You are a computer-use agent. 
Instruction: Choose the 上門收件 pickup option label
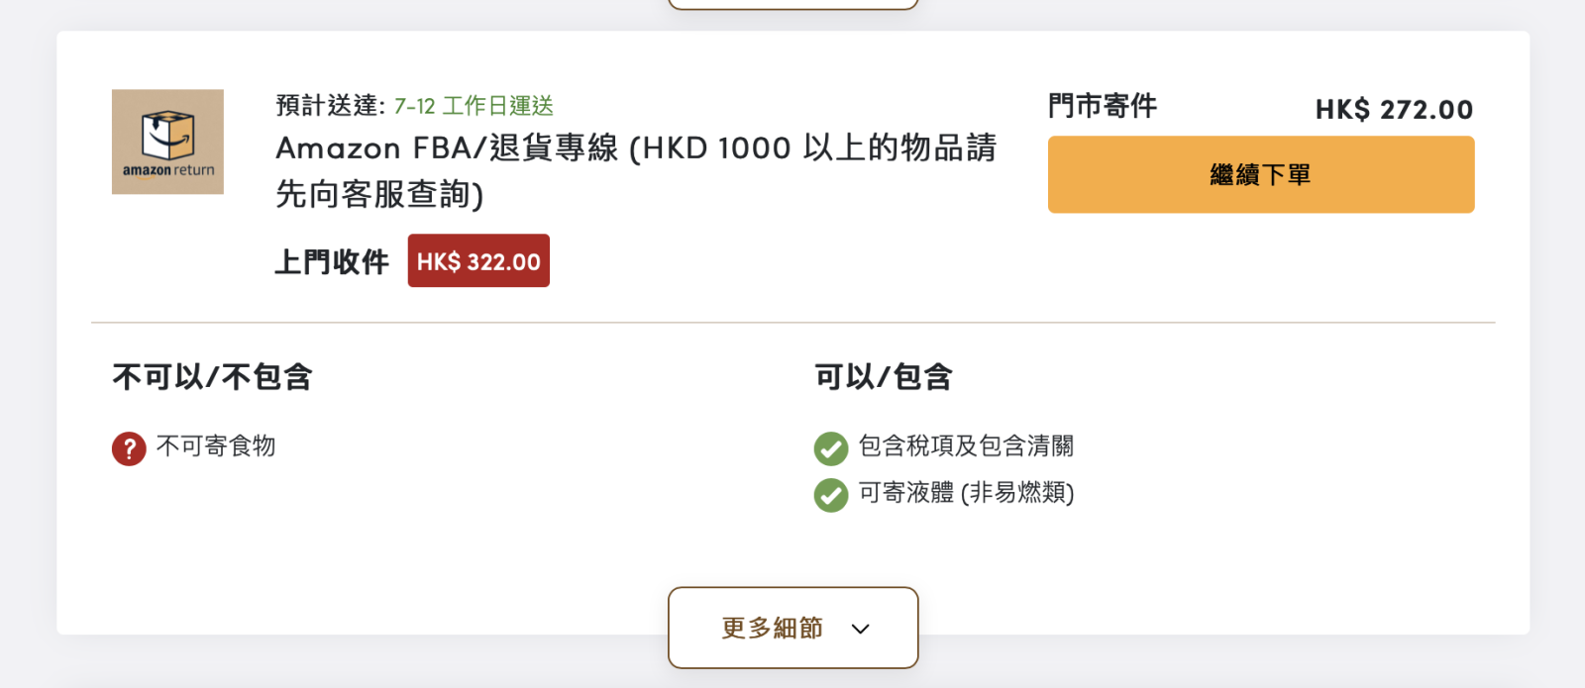point(332,262)
